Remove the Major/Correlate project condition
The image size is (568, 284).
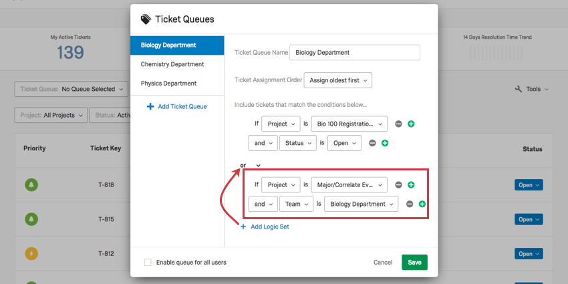click(399, 185)
